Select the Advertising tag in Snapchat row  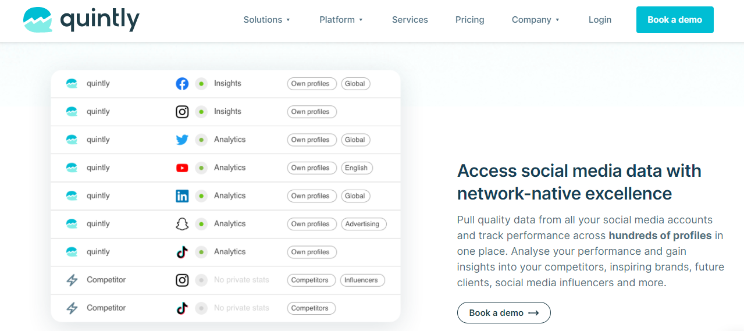point(362,224)
